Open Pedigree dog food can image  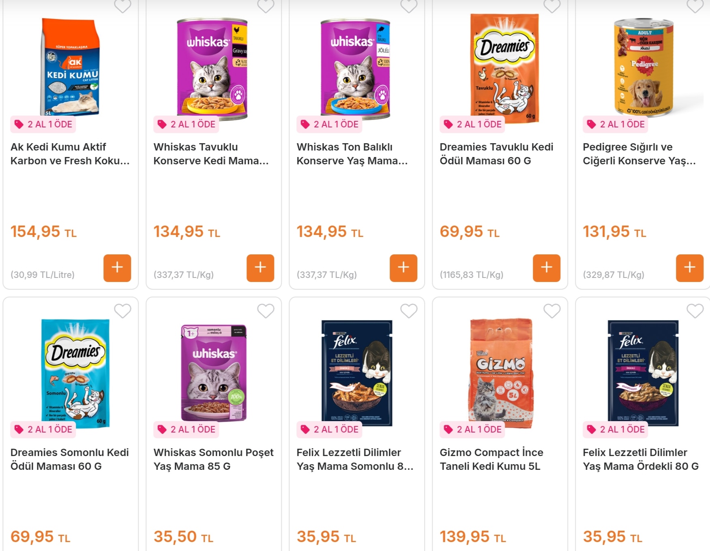click(644, 67)
